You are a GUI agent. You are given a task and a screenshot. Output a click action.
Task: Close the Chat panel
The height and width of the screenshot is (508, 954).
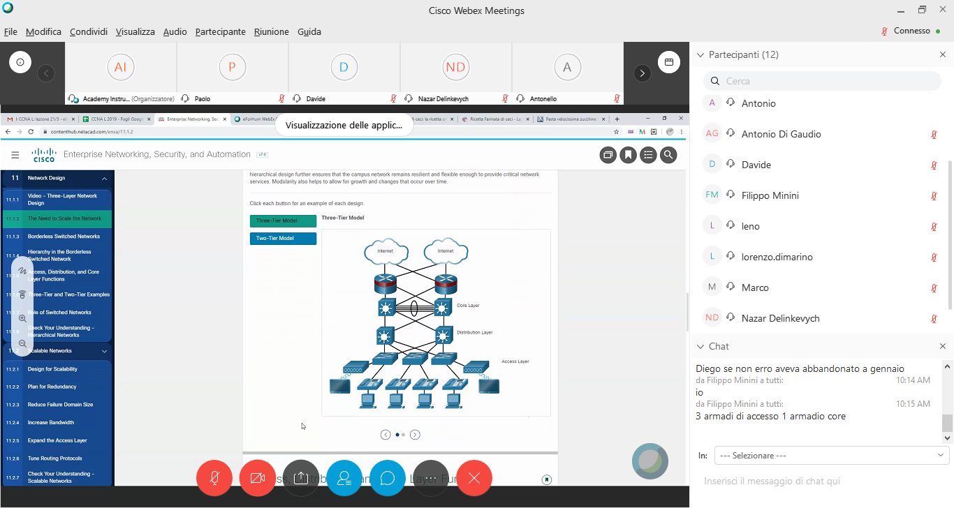coord(943,346)
